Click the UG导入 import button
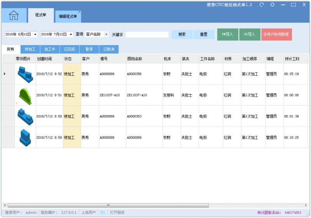This screenshot has width=311, height=218. [x=250, y=35]
